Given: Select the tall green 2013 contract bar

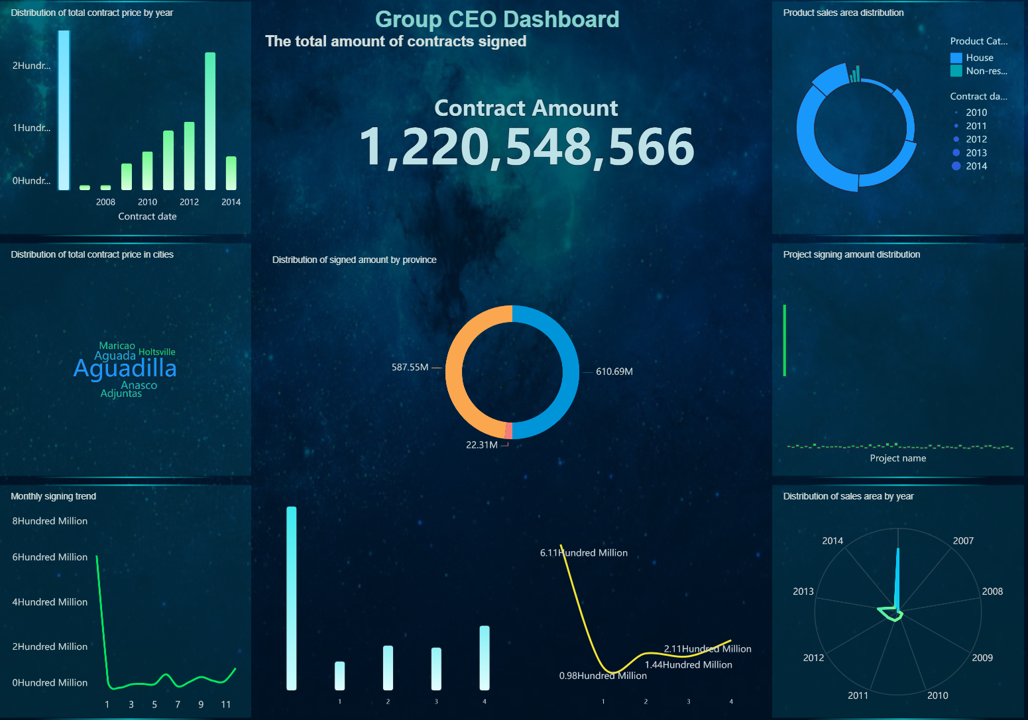Looking at the screenshot, I should (210, 121).
